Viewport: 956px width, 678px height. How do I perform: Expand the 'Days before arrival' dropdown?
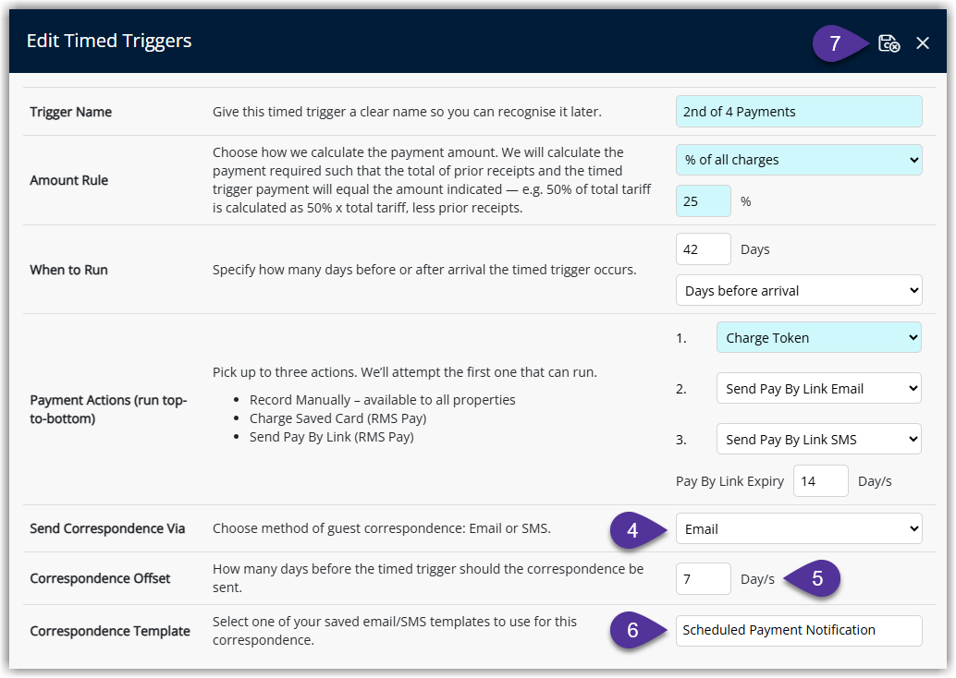pos(799,291)
